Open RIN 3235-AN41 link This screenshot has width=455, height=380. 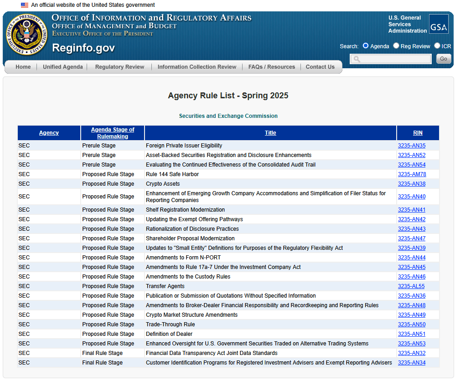click(412, 210)
